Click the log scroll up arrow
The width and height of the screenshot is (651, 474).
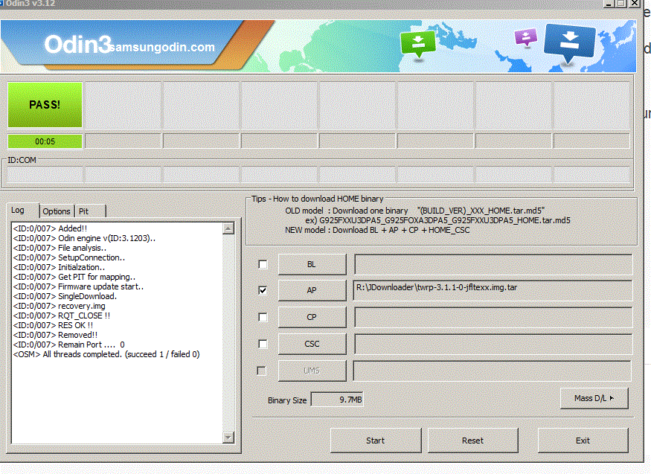tap(228, 228)
